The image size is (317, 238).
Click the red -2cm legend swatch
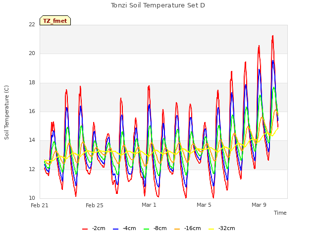85,229
